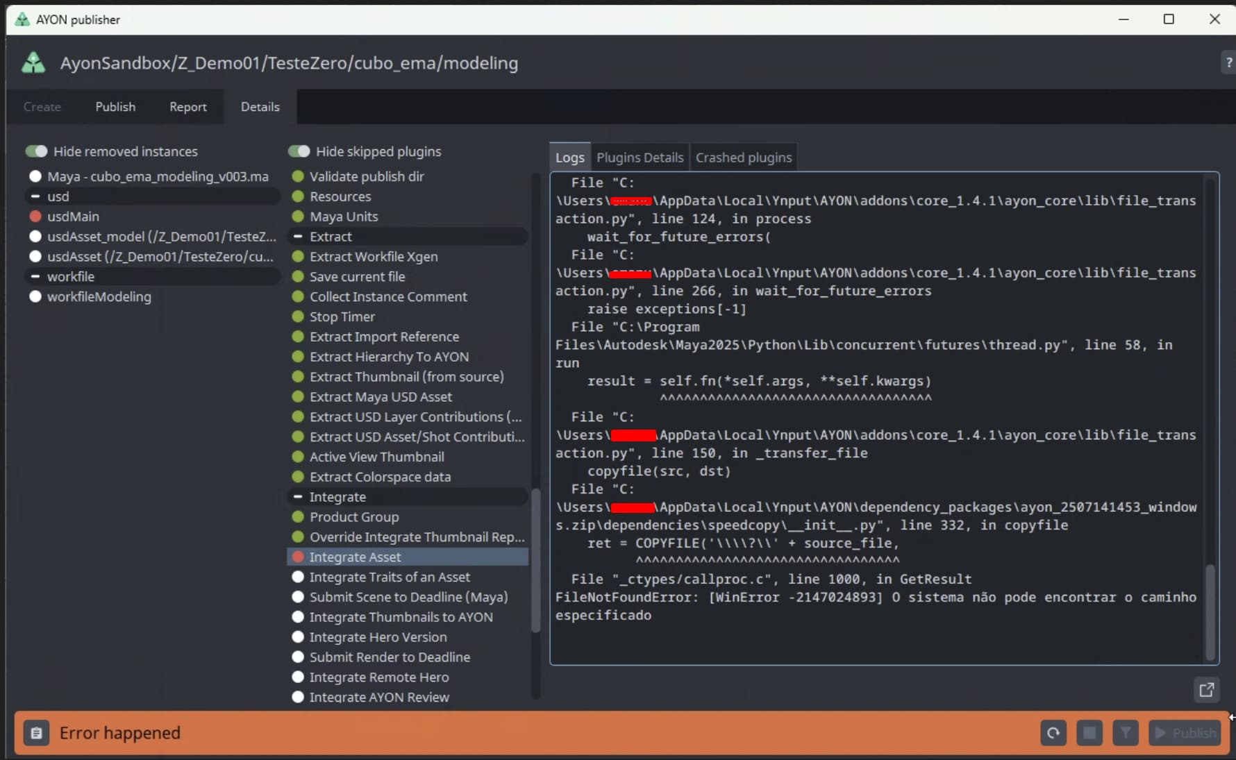Open the Crashed plugins tab

pos(743,158)
